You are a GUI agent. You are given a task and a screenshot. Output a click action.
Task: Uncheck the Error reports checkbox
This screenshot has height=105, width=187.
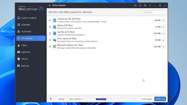[50, 40]
